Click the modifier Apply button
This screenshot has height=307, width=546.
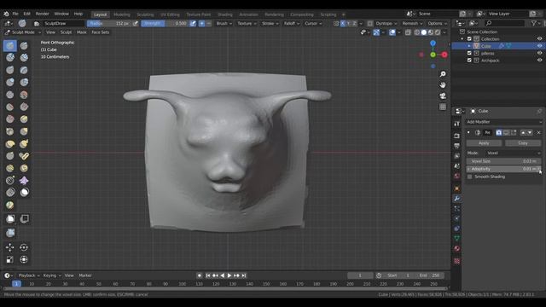tap(484, 143)
